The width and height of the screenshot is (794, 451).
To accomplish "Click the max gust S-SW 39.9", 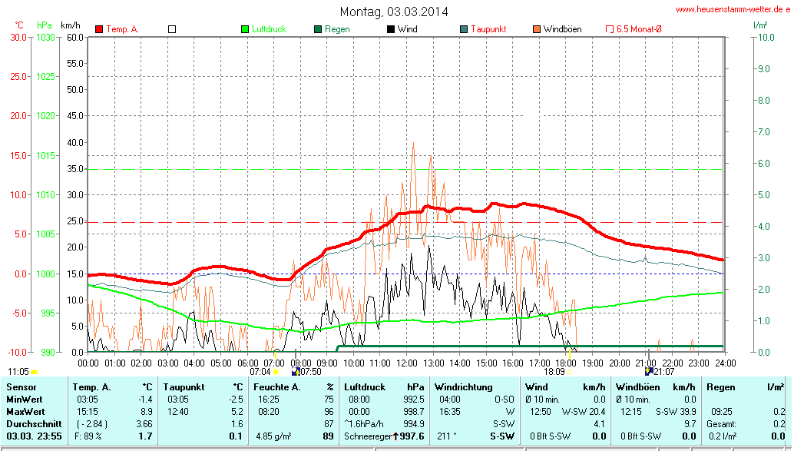I will click(x=676, y=412).
